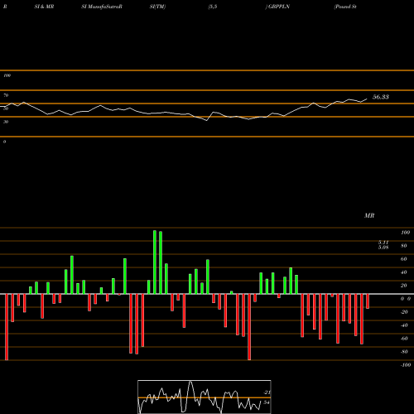
Task: Click the mini overview chart at bottom
Action: tap(205, 397)
